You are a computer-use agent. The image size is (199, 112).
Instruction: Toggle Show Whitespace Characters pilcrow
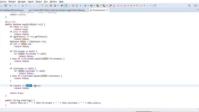tap(81, 6)
